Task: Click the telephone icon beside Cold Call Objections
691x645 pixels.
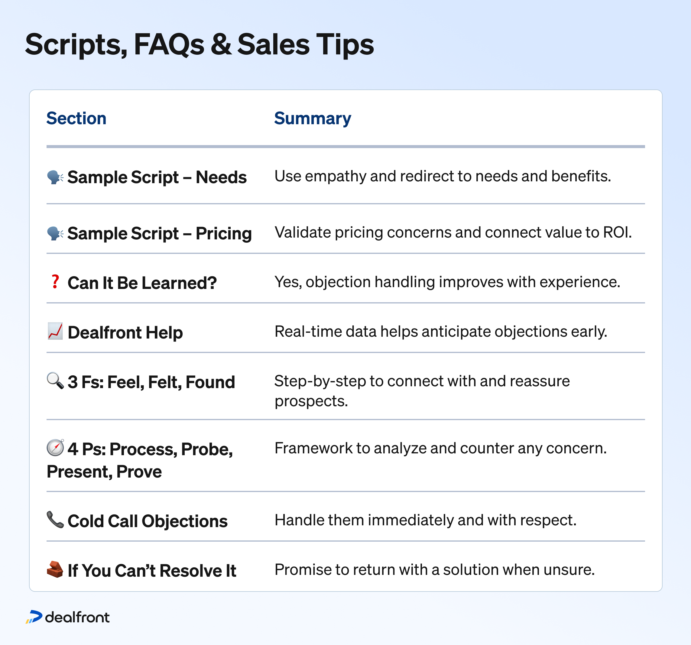Action: tap(55, 520)
